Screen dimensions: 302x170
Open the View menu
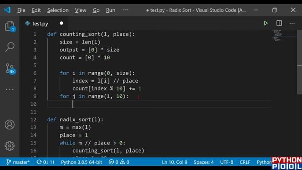[x=81, y=10]
